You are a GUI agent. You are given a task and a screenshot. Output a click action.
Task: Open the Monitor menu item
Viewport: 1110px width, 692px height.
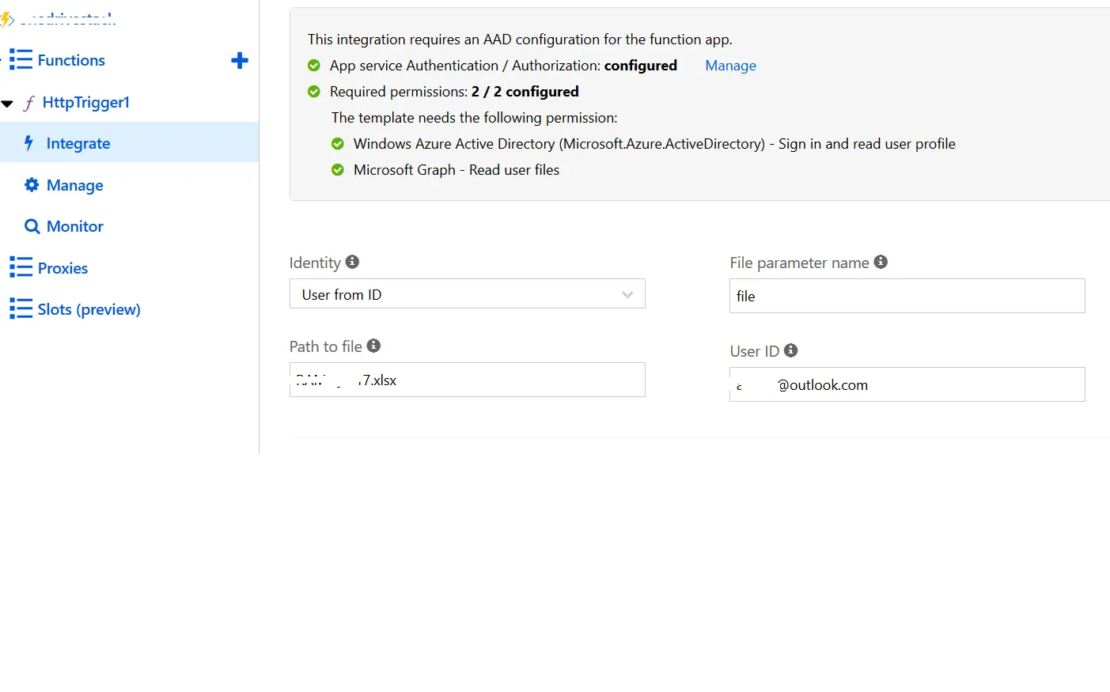click(75, 227)
